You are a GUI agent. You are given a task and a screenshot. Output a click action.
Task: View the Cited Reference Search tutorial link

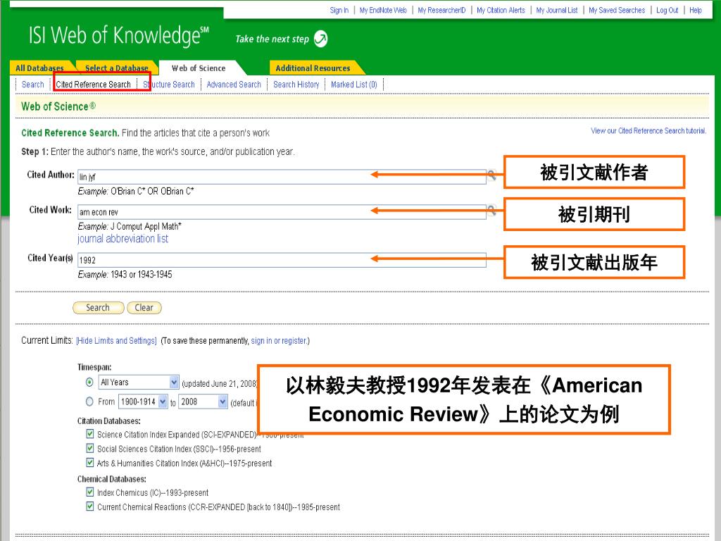click(x=648, y=130)
